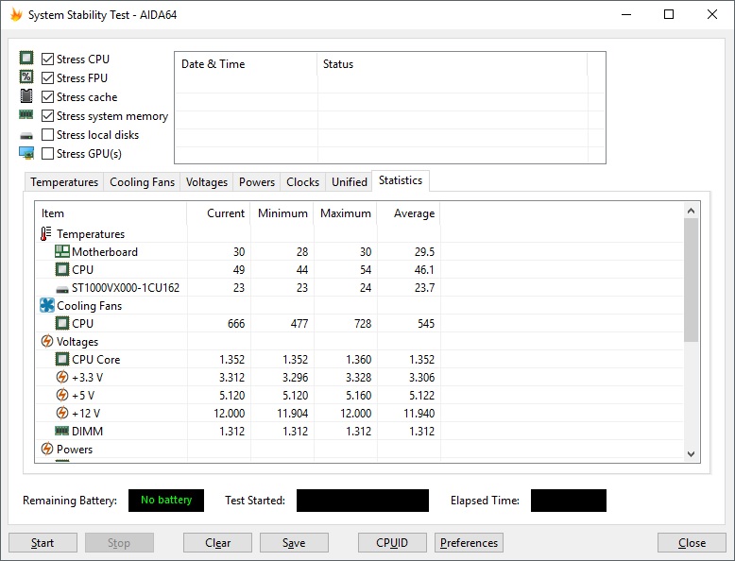
Task: Click the CPU temperature row icon
Action: pyautogui.click(x=61, y=269)
